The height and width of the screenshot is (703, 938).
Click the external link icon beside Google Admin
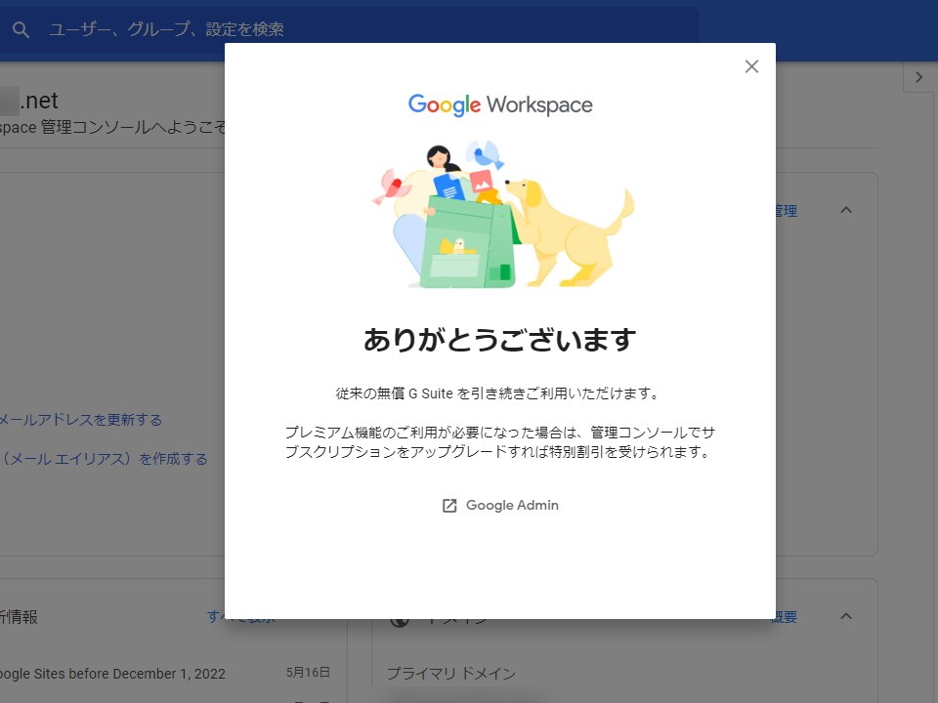coord(449,505)
